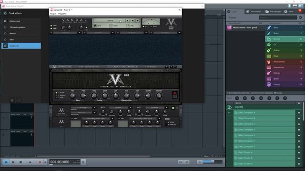Screen dimensions: 305x171
Task: Click the loops search field
Action: (x=278, y=18)
